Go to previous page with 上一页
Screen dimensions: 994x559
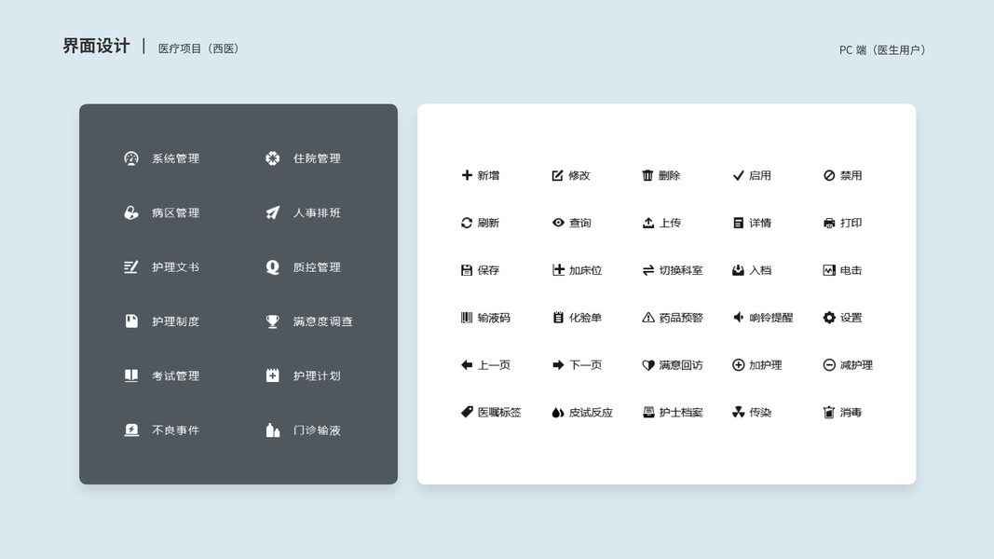coord(485,365)
